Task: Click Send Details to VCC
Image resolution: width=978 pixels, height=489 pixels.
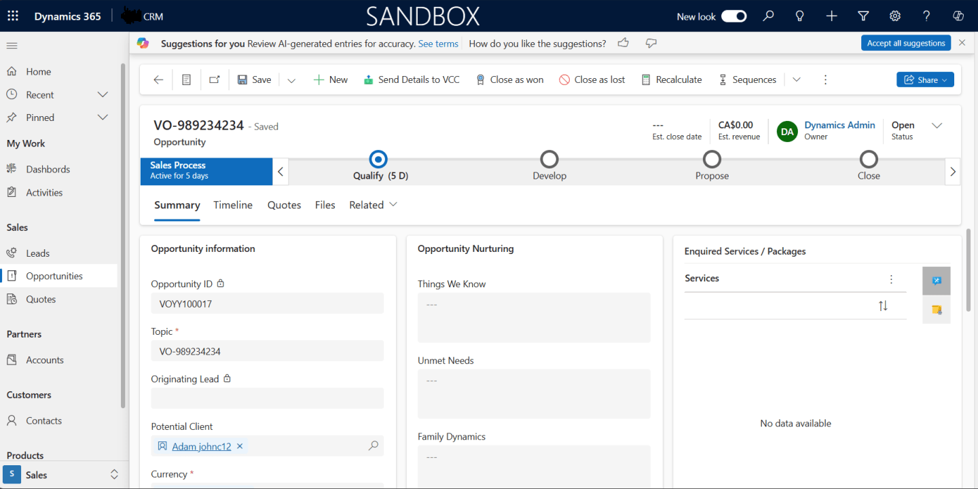Action: click(x=412, y=79)
